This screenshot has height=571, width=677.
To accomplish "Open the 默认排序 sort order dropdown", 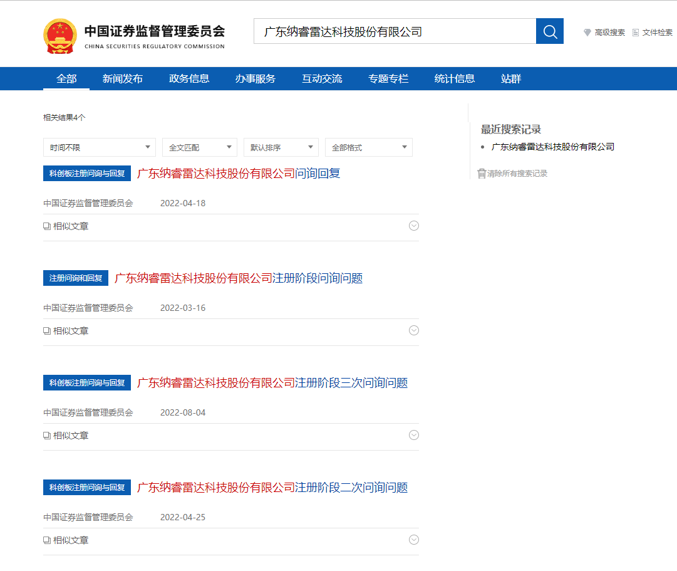I will 281,148.
